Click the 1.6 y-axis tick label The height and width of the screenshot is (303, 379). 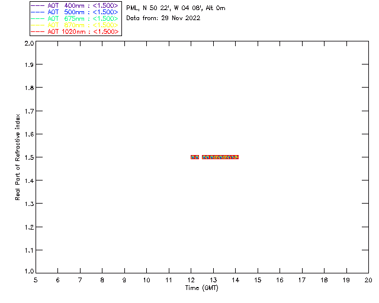point(29,134)
